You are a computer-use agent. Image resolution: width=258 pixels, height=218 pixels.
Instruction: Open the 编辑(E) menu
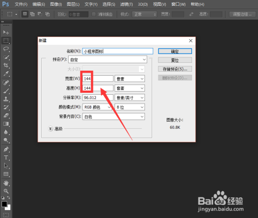click(x=39, y=4)
